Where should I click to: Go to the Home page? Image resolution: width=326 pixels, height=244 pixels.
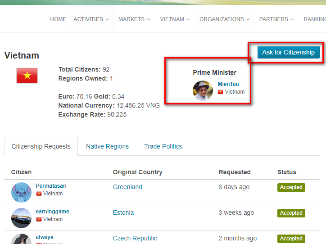58,19
